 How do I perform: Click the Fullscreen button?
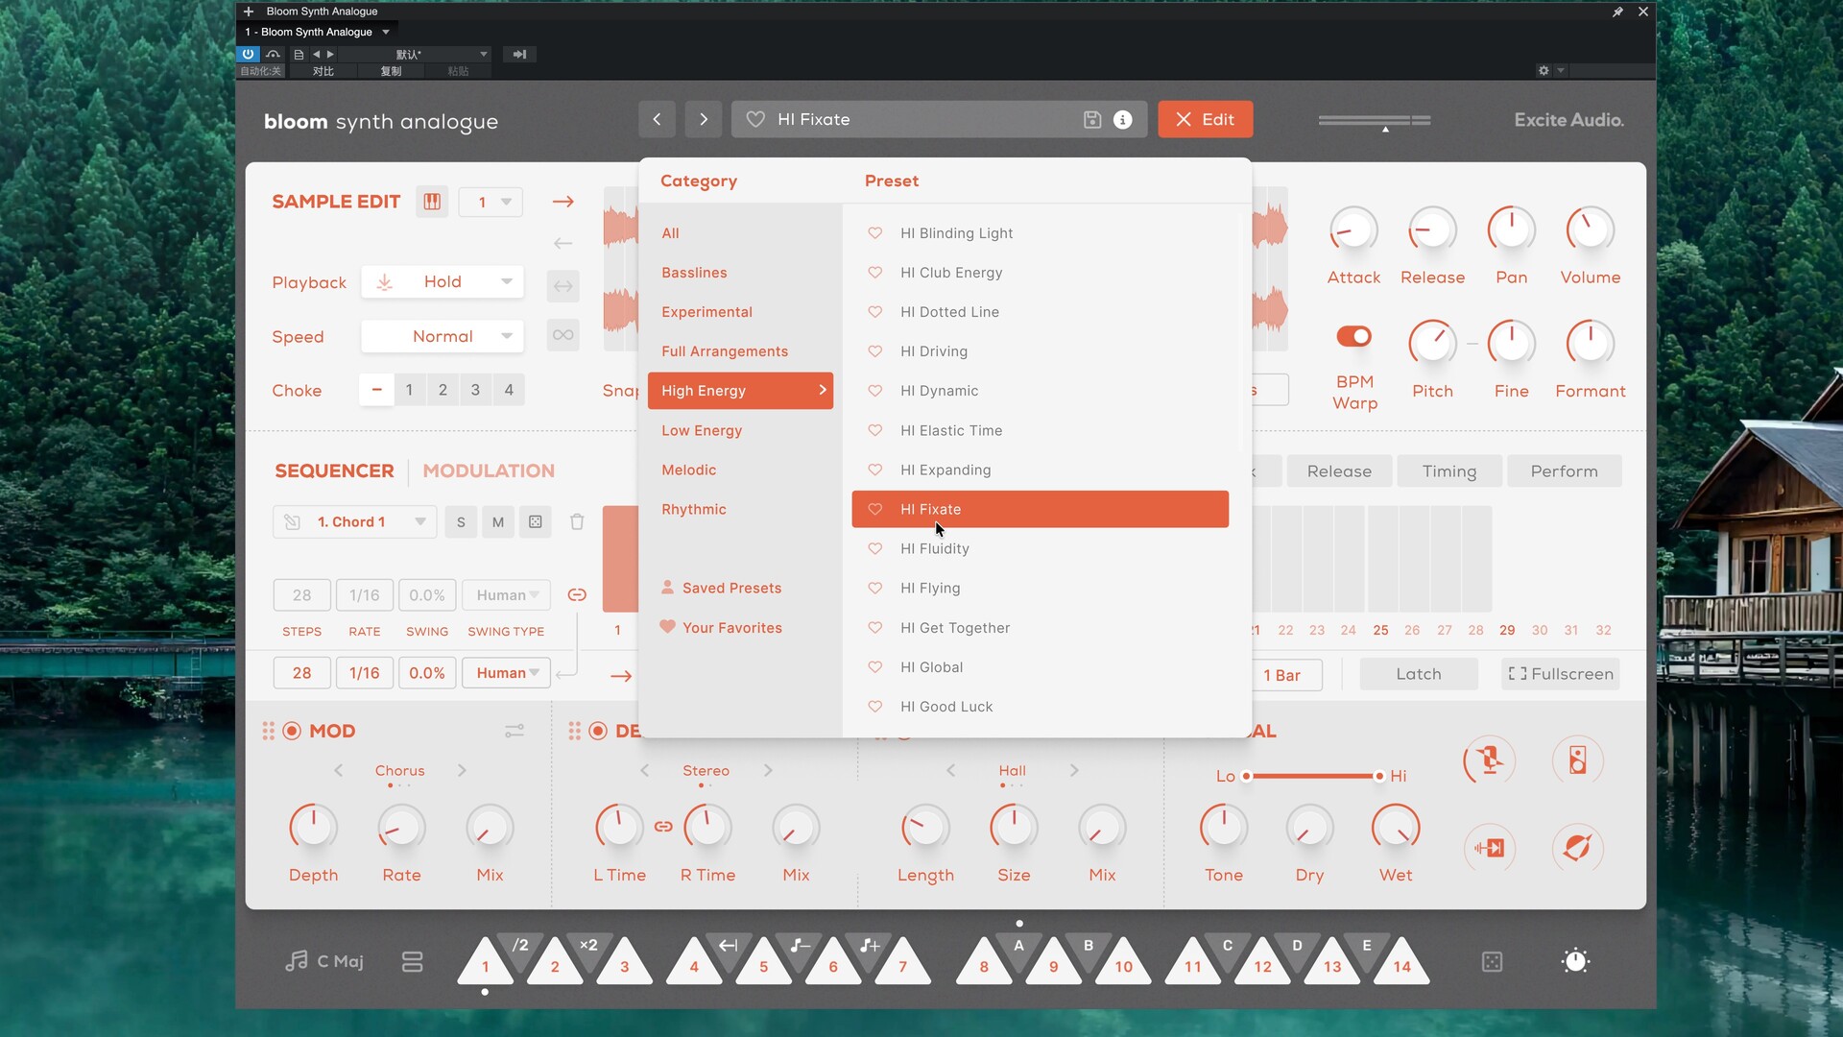tap(1561, 674)
